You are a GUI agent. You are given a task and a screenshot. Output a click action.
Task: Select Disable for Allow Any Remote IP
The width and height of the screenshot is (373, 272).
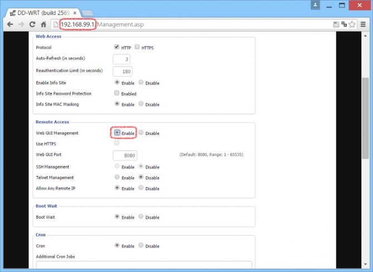141,188
